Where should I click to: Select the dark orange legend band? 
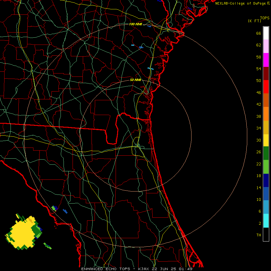[266, 100]
